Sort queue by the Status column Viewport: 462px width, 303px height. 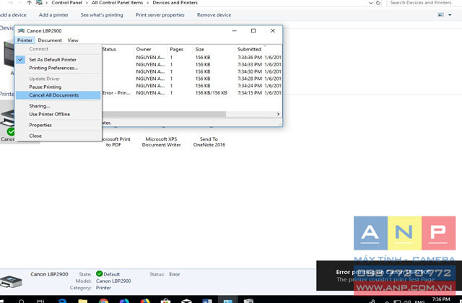tap(117, 49)
